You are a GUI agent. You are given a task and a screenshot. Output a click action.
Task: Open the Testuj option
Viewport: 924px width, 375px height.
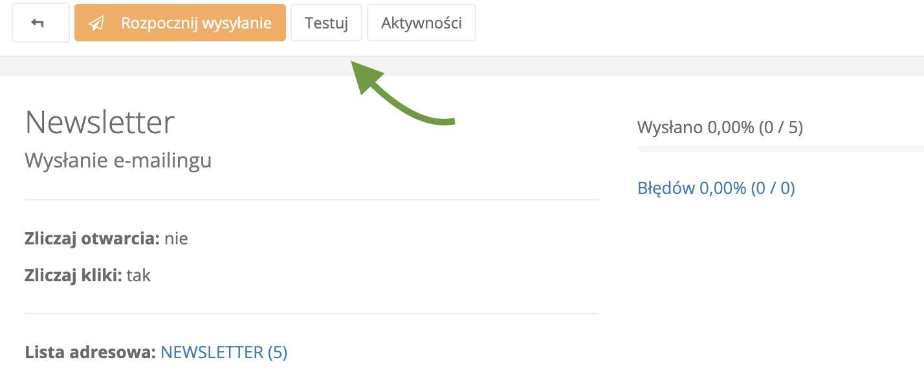tap(326, 23)
